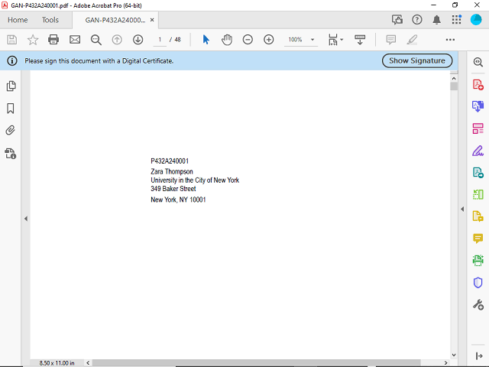This screenshot has height=367, width=489.
Task: Close the GAN-P432A24000 document tab
Action: click(152, 20)
